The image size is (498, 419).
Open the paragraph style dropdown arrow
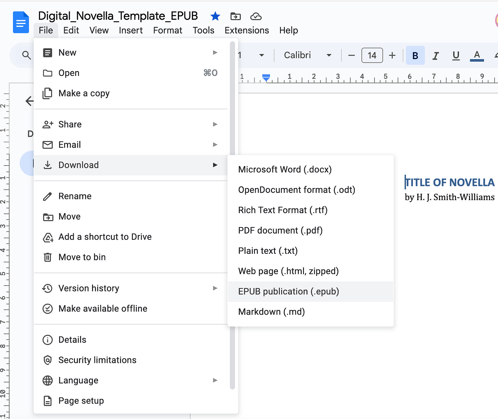[x=262, y=55]
